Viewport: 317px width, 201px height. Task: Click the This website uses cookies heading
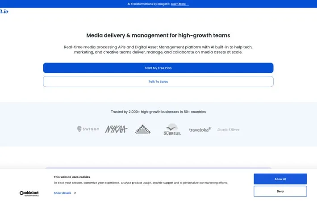(72, 177)
